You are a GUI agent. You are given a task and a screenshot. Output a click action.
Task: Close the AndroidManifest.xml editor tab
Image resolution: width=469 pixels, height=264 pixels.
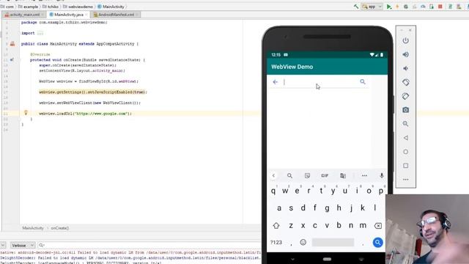[137, 15]
